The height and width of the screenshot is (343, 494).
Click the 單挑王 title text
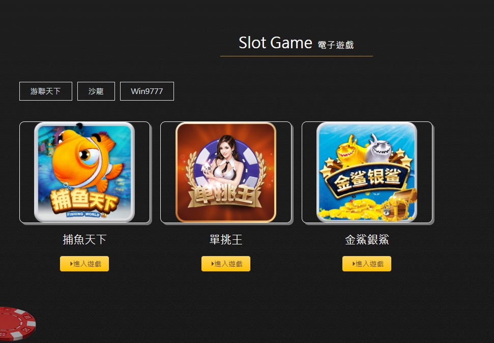click(x=226, y=240)
